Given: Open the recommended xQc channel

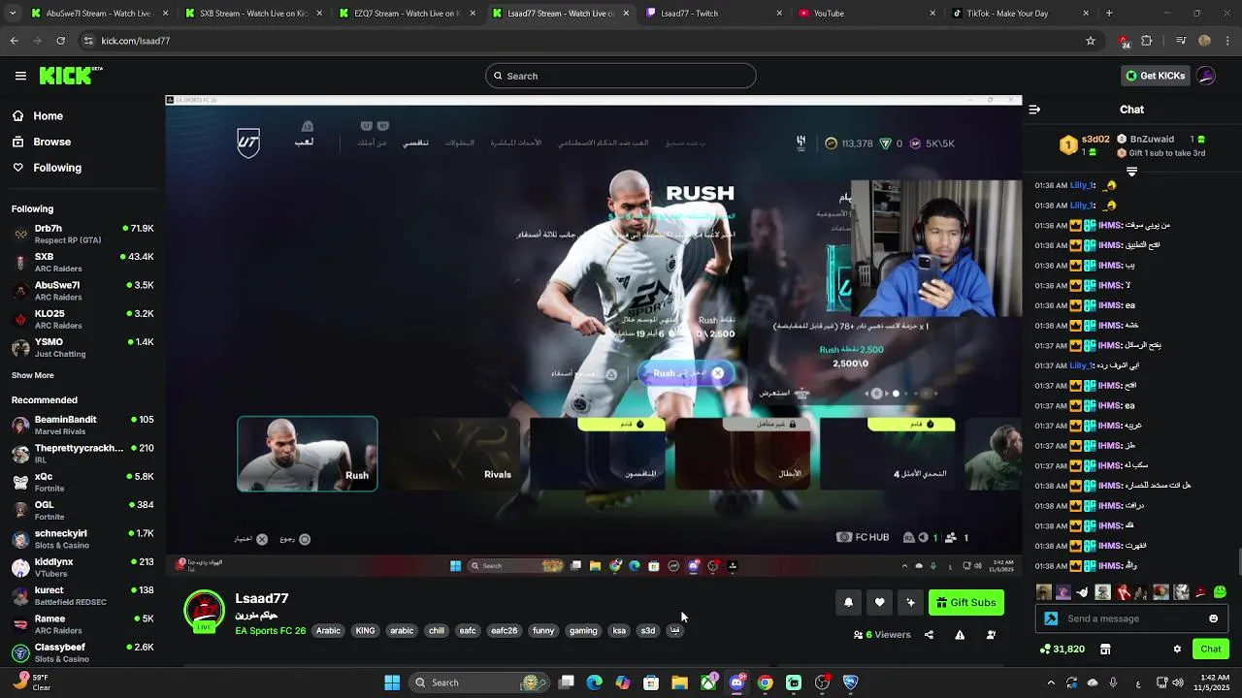Looking at the screenshot, I should [82, 482].
